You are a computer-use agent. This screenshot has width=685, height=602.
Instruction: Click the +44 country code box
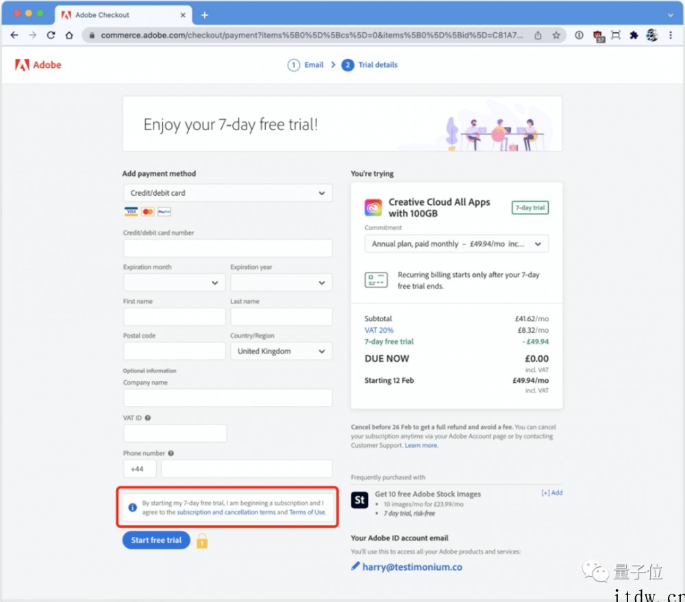pos(140,468)
